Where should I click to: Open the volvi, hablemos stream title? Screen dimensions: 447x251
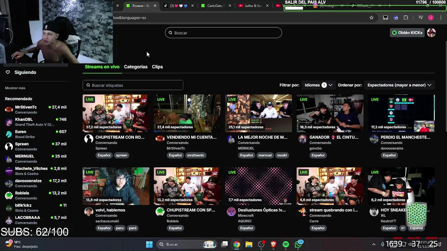click(110, 210)
